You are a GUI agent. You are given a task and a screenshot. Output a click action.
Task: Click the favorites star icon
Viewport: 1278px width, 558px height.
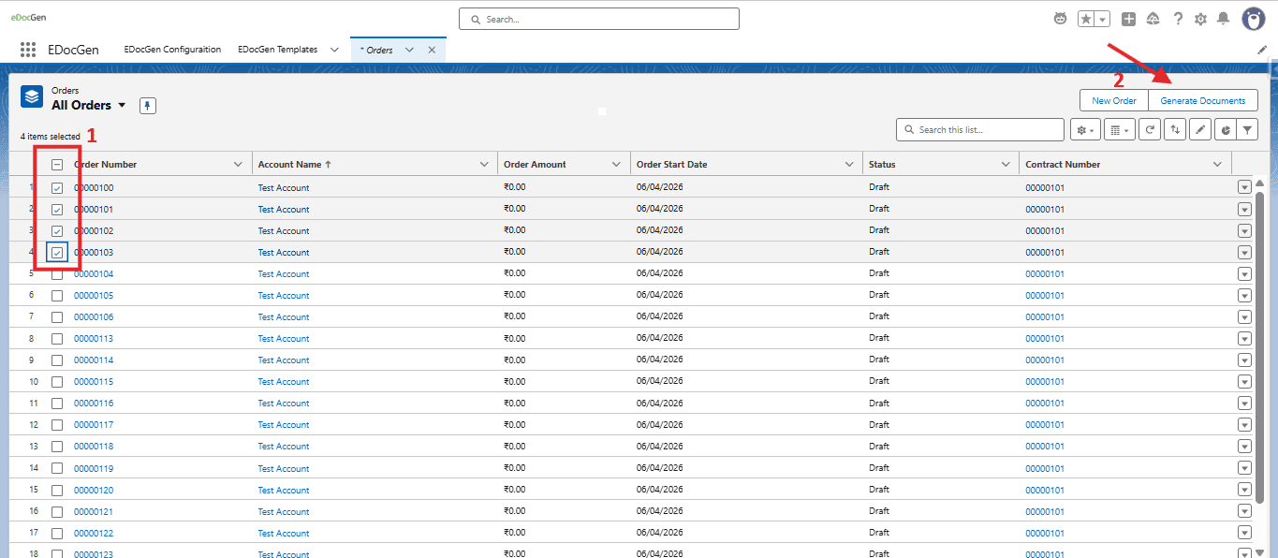[x=1086, y=19]
